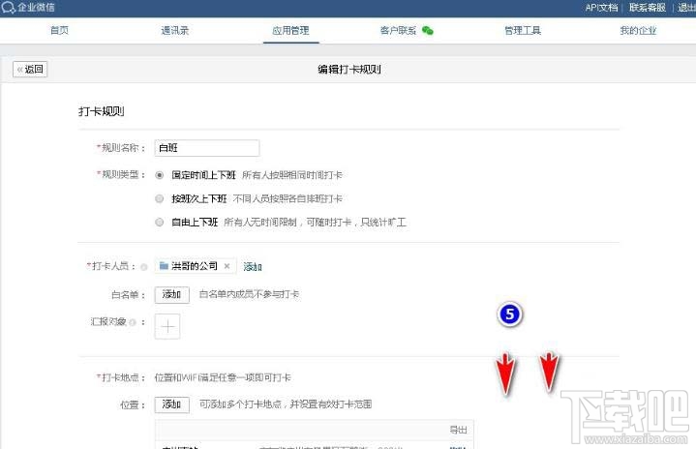The width and height of the screenshot is (696, 449).
Task: Click 添加 button for 位置
Action: tap(171, 404)
